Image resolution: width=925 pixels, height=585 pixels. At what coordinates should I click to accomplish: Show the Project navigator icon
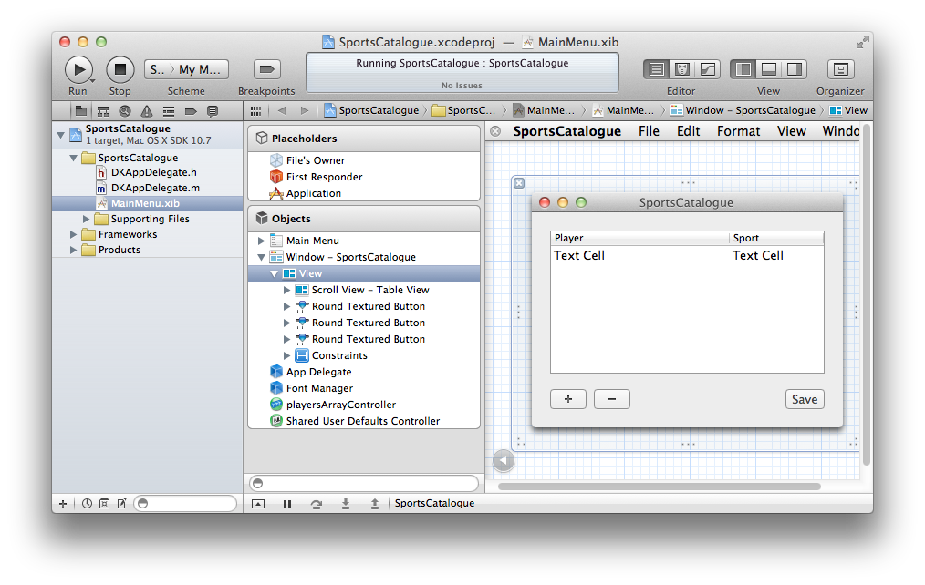coord(81,111)
